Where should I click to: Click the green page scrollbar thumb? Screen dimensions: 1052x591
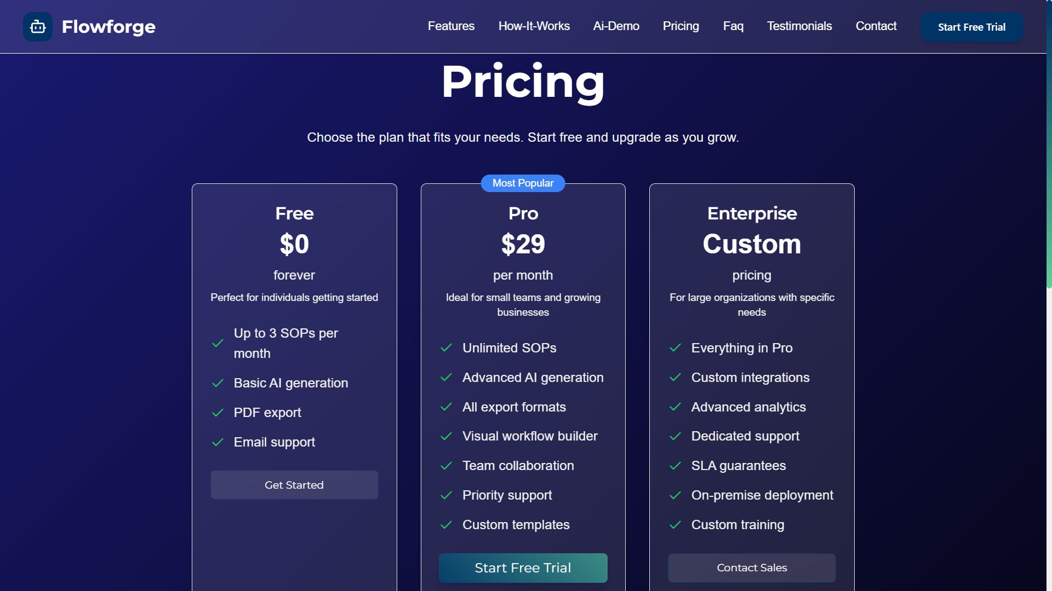pos(1049,164)
